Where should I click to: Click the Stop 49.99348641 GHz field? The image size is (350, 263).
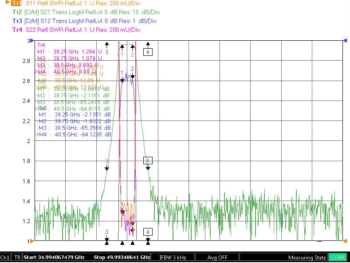122,257
